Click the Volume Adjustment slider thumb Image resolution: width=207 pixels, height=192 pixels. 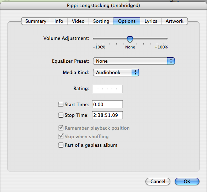point(130,40)
